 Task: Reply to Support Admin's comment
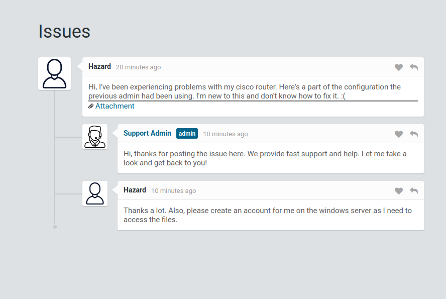(x=414, y=134)
